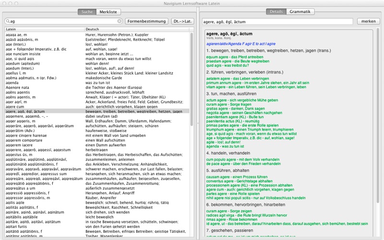The image size is (384, 240).
Task: Select list row 'agger aggeris, m'
Action: pyautogui.click(x=97, y=121)
